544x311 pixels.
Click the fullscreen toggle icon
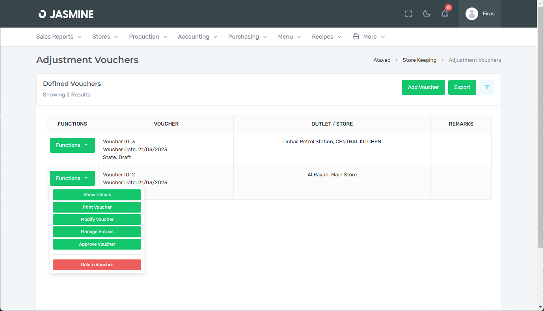pos(408,14)
